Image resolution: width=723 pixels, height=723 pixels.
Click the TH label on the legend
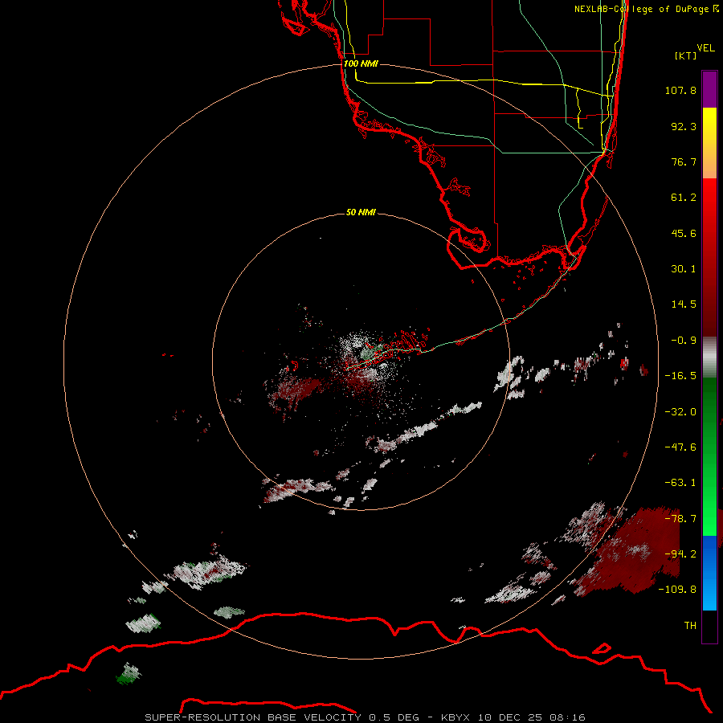[690, 625]
